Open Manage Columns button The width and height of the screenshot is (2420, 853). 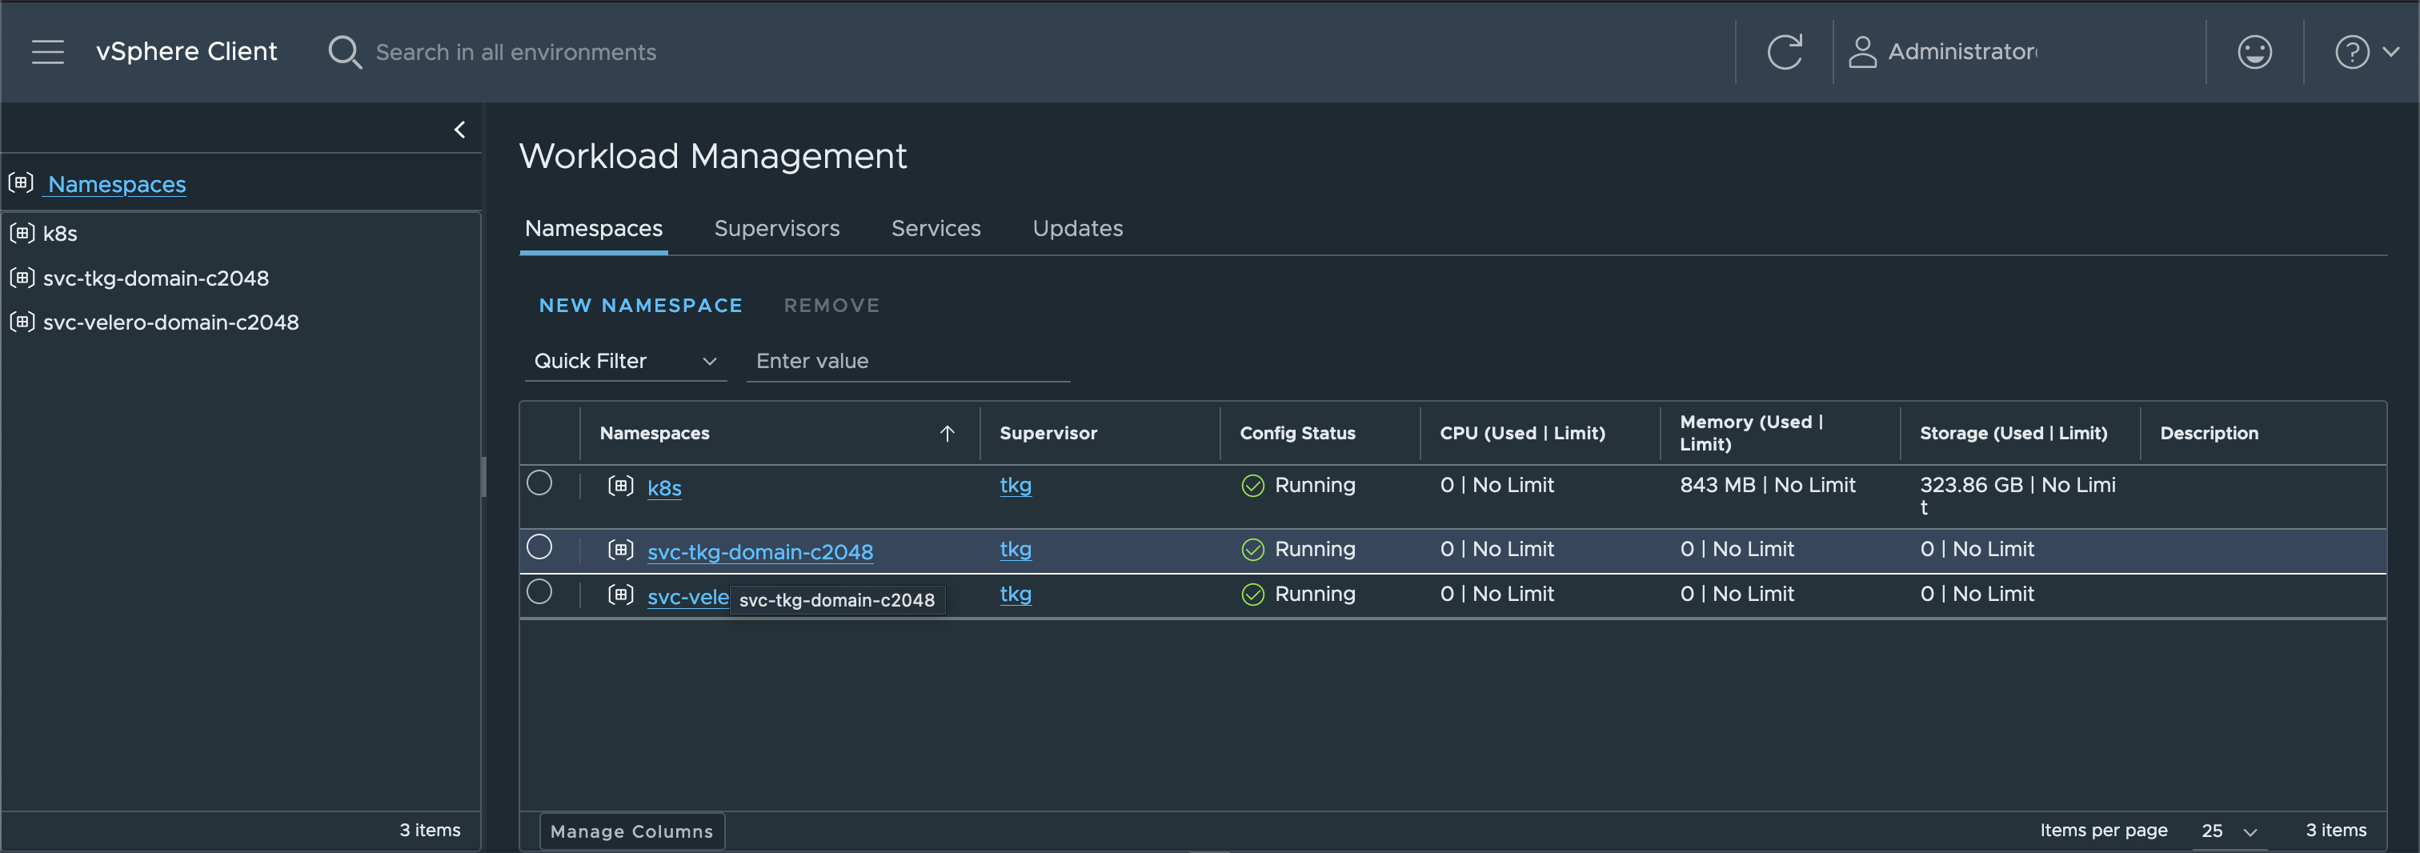(x=631, y=831)
